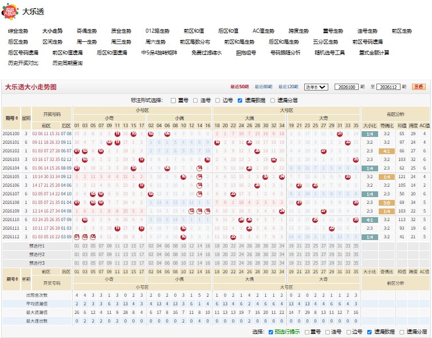This screenshot has height=338, width=432.
Task: Open 区间走势 link
Action: pos(52,42)
